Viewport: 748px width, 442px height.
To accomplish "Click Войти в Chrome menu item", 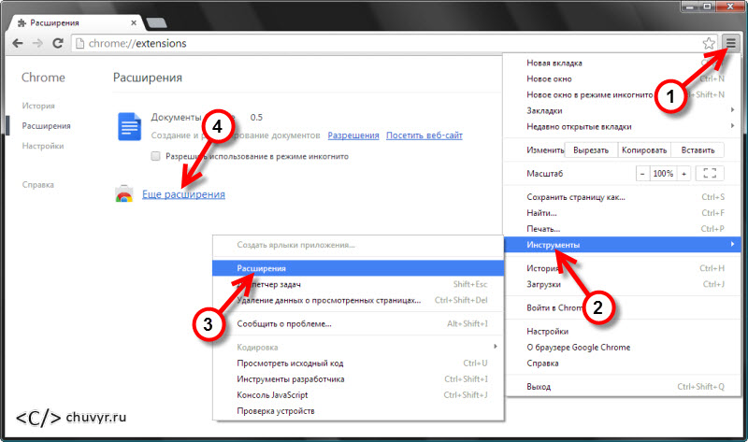I will pos(621,307).
